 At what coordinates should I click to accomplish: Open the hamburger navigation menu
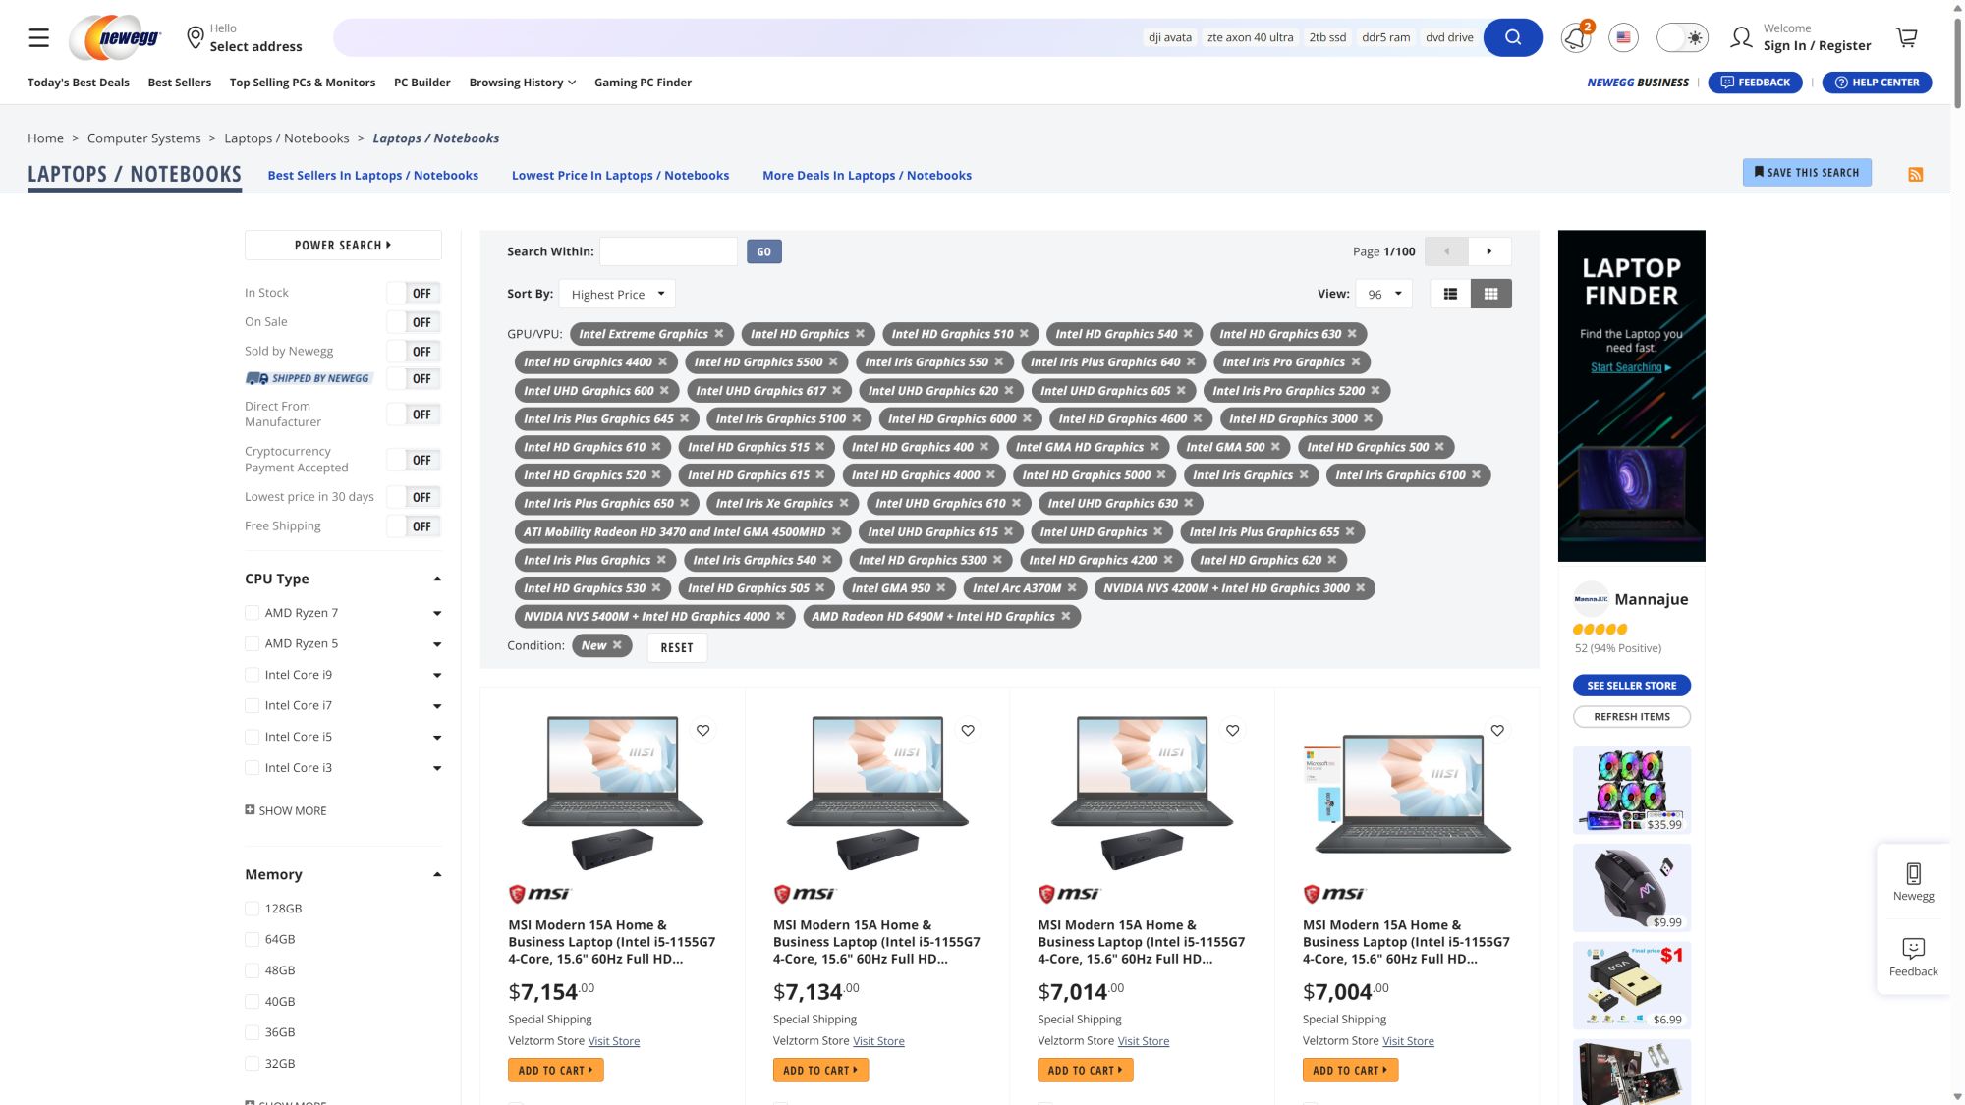pyautogui.click(x=38, y=37)
